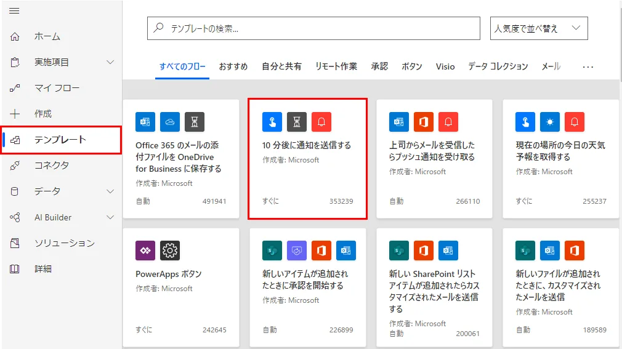This screenshot has height=349, width=622.
Task: Switch to the 承認 tab
Action: coord(379,66)
